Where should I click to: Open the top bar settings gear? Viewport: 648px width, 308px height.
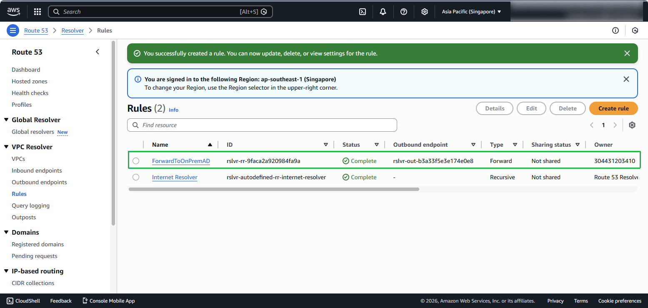[x=424, y=12]
